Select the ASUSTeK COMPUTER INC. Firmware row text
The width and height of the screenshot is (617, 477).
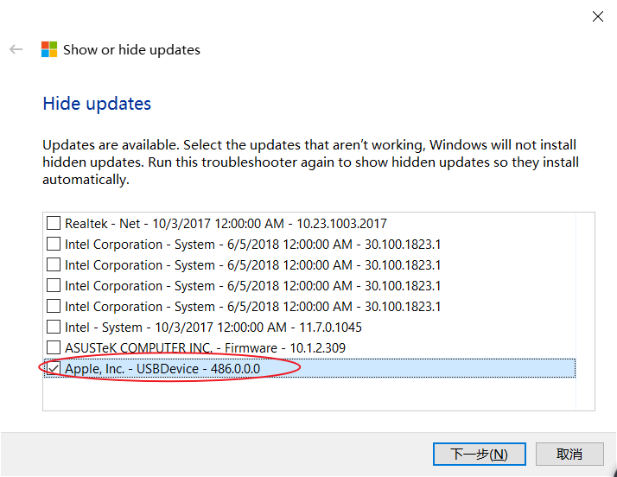coord(205,348)
